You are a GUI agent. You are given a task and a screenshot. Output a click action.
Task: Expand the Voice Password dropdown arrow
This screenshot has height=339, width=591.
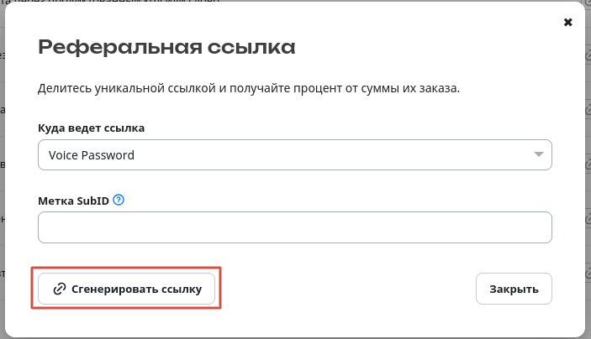click(539, 154)
